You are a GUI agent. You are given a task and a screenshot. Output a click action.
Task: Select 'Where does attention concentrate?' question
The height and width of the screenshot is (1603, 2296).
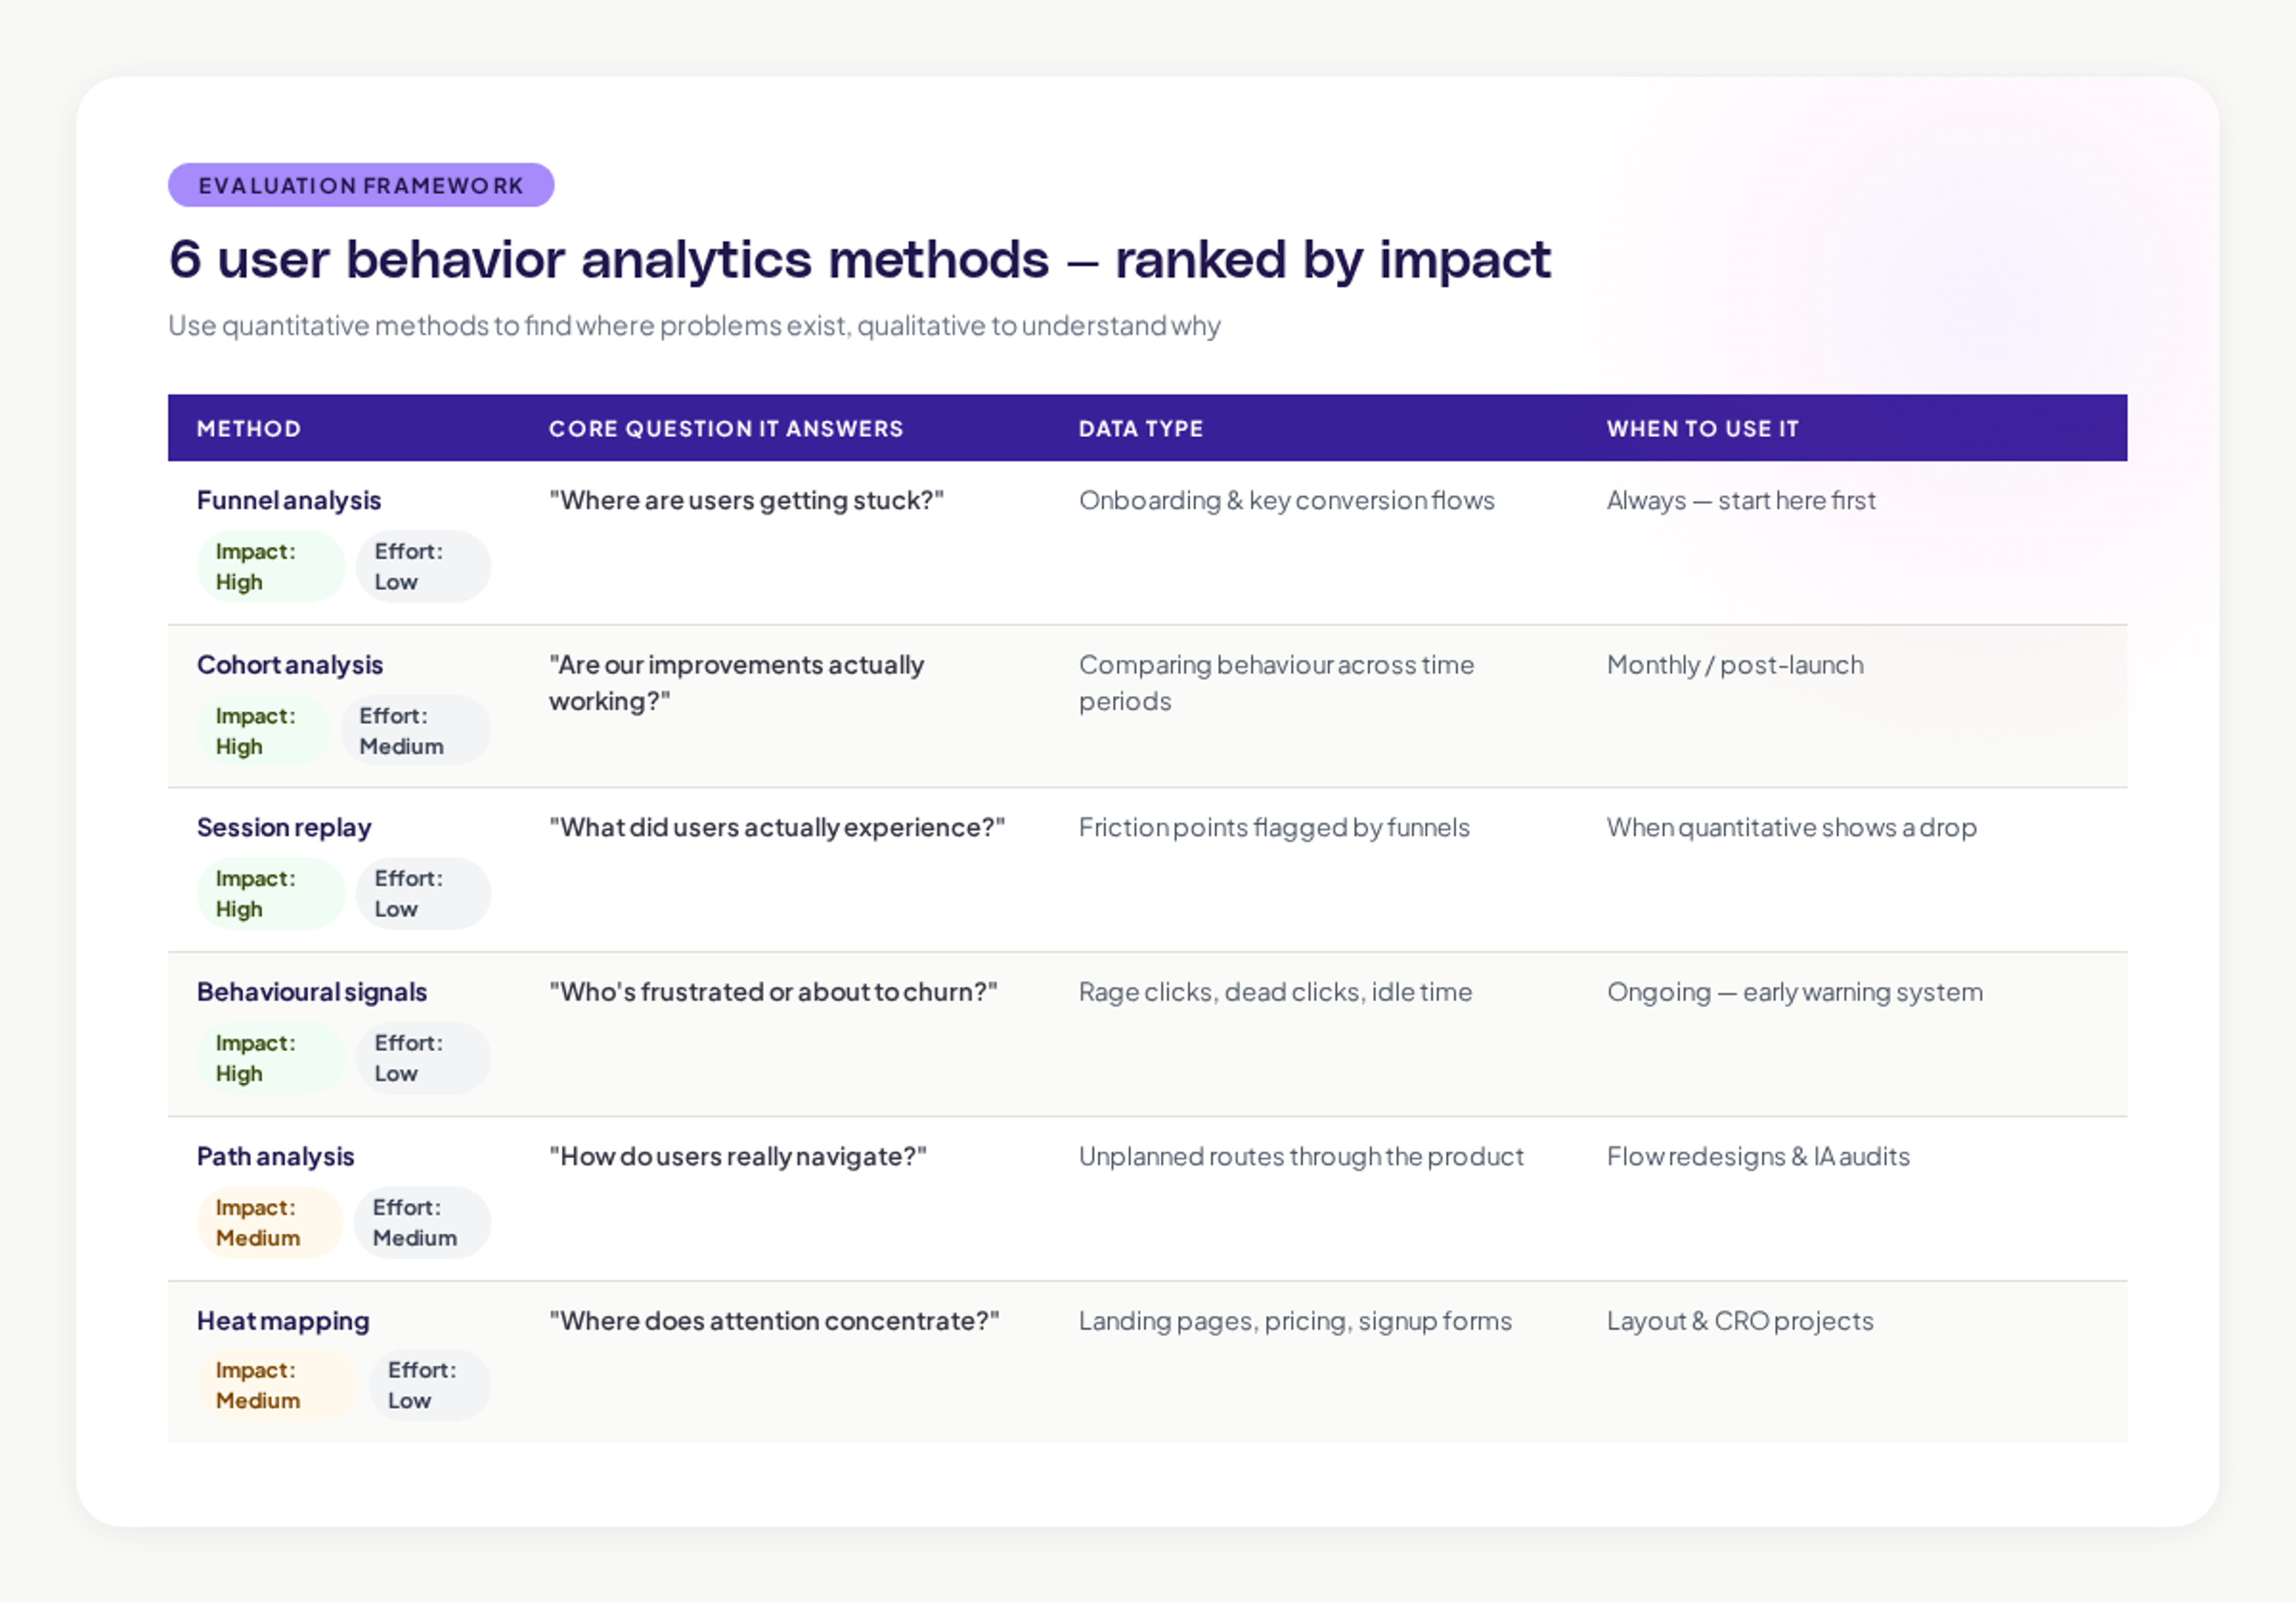[774, 1322]
